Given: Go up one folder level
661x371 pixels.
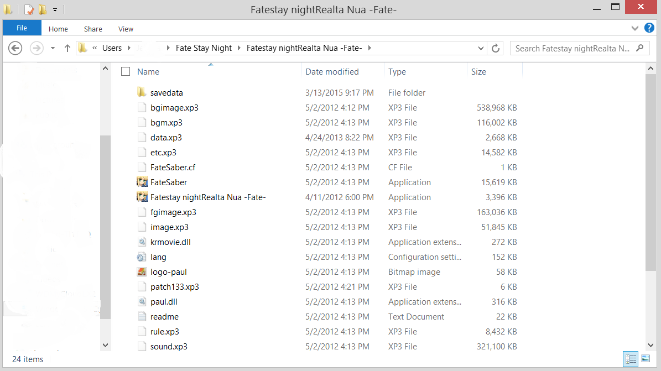Looking at the screenshot, I should coord(67,48).
